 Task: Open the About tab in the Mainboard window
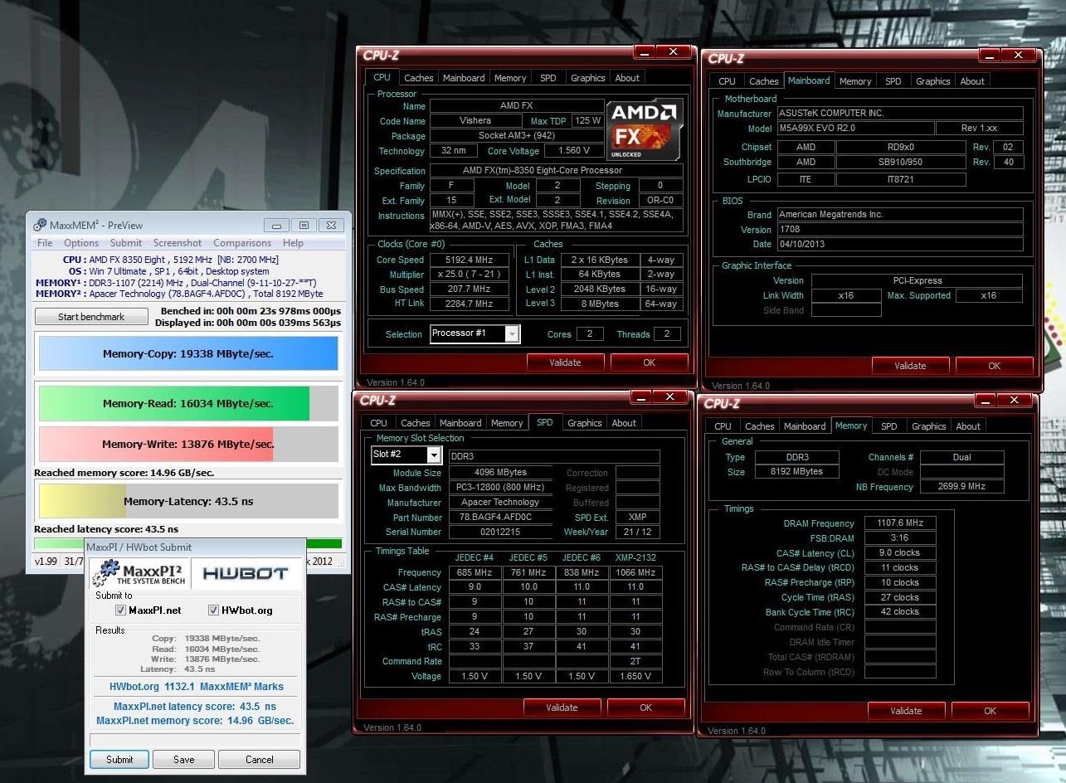pos(972,81)
